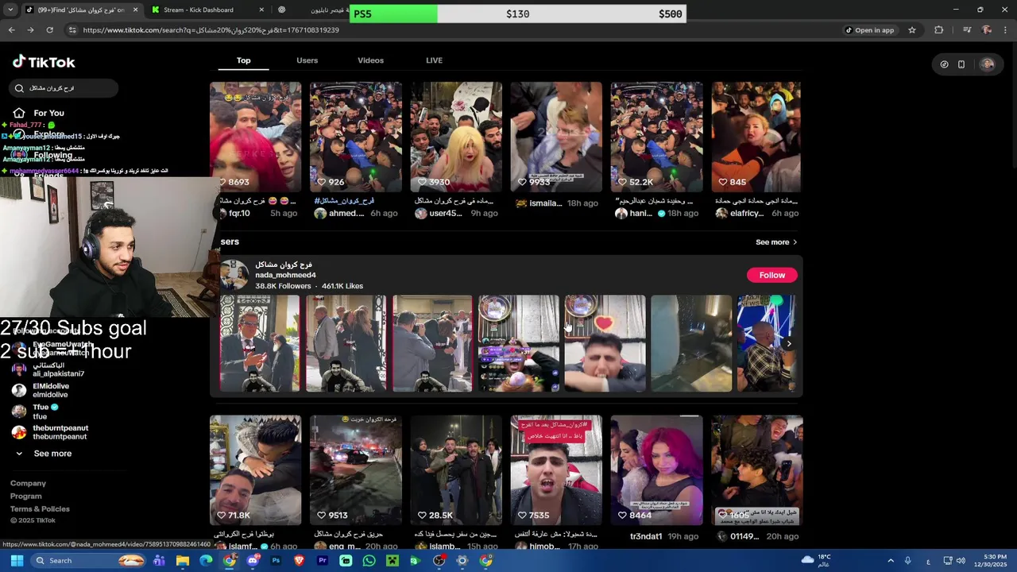Click the PS5 donation goal progress bar
The image size is (1017, 572).
click(517, 14)
